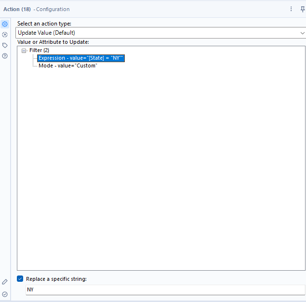Click the circled checkmark icon at bottom left
306x302 pixels.
tap(5, 294)
